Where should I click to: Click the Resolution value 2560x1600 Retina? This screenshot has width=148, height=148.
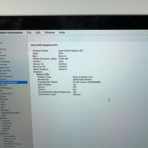[82, 79]
